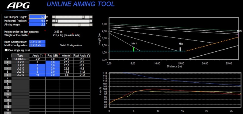Click the Horizontal Position value field

pos(37,21)
